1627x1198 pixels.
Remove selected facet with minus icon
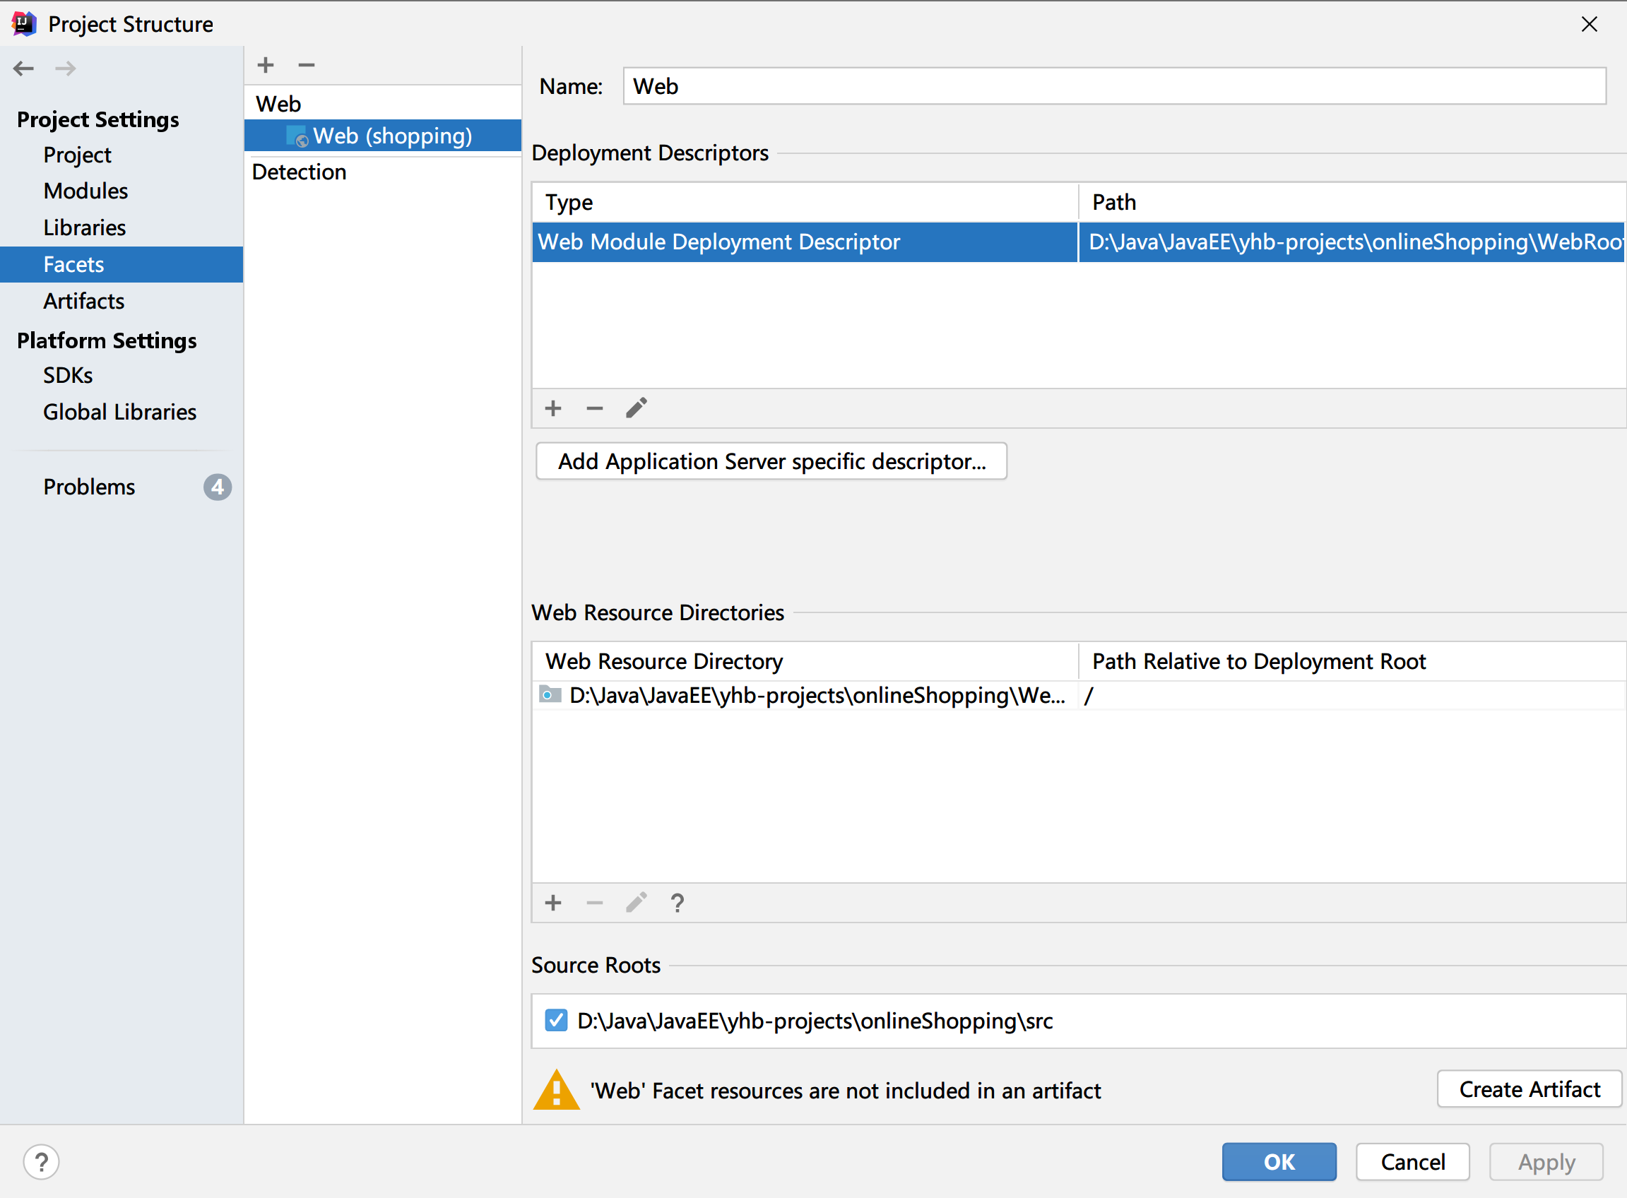click(306, 65)
